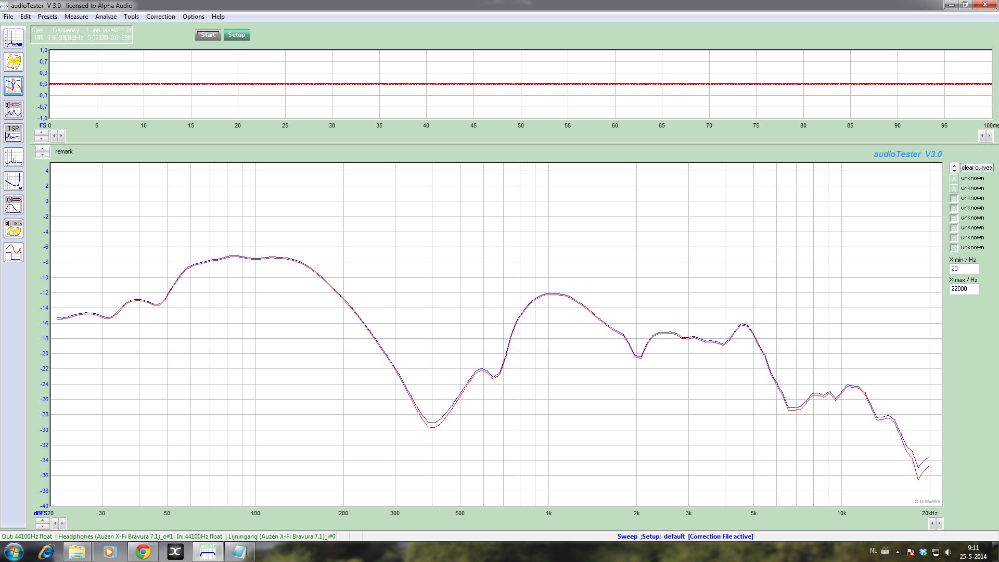Toggle the first 'unknown' curve A button
The image size is (999, 562).
click(x=954, y=178)
